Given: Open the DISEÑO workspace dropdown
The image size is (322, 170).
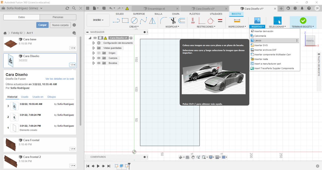Looking at the screenshot, I should pyautogui.click(x=98, y=20).
